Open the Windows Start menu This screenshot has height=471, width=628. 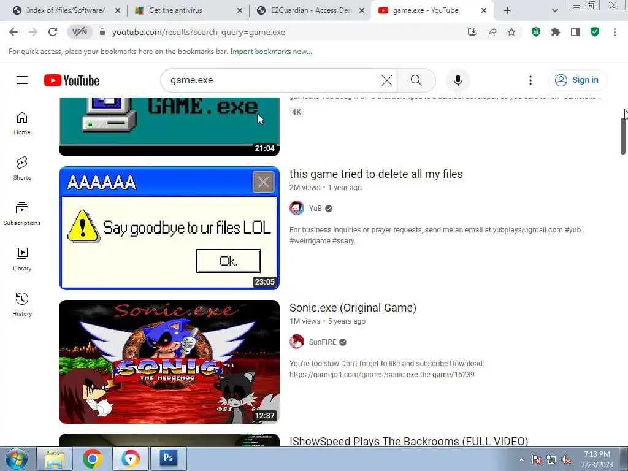pos(17,459)
